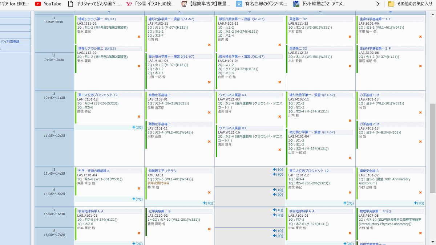Open the 有機化学基礎 I course link
The height and width of the screenshot is (245, 436).
(x=159, y=95)
